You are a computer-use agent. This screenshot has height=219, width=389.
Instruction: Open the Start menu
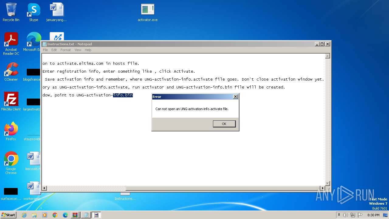point(9,215)
